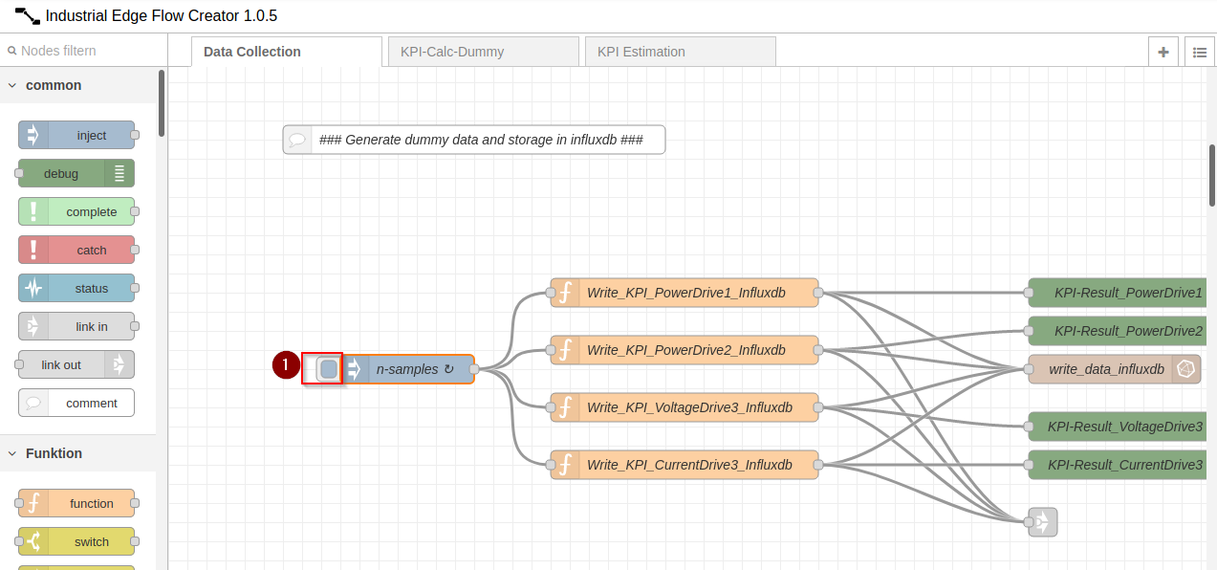The height and width of the screenshot is (570, 1217).
Task: Collapse the common palette section
Action: click(x=12, y=85)
